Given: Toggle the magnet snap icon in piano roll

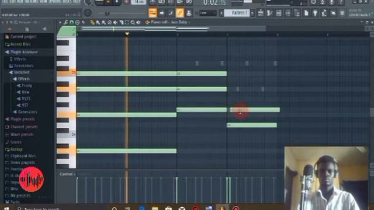Looking at the screenshot, I should (x=71, y=22).
